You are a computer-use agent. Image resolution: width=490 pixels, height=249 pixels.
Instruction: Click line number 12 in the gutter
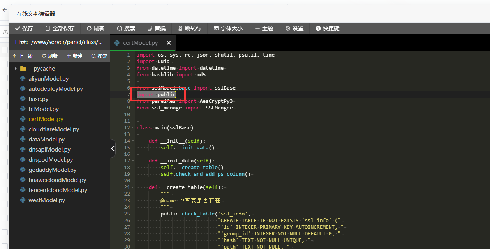point(127,128)
